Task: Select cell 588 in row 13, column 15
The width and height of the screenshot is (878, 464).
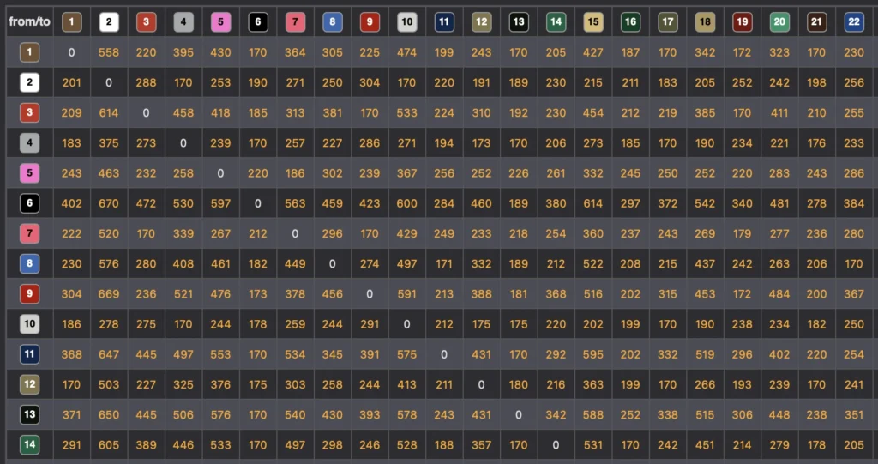Action: click(593, 415)
